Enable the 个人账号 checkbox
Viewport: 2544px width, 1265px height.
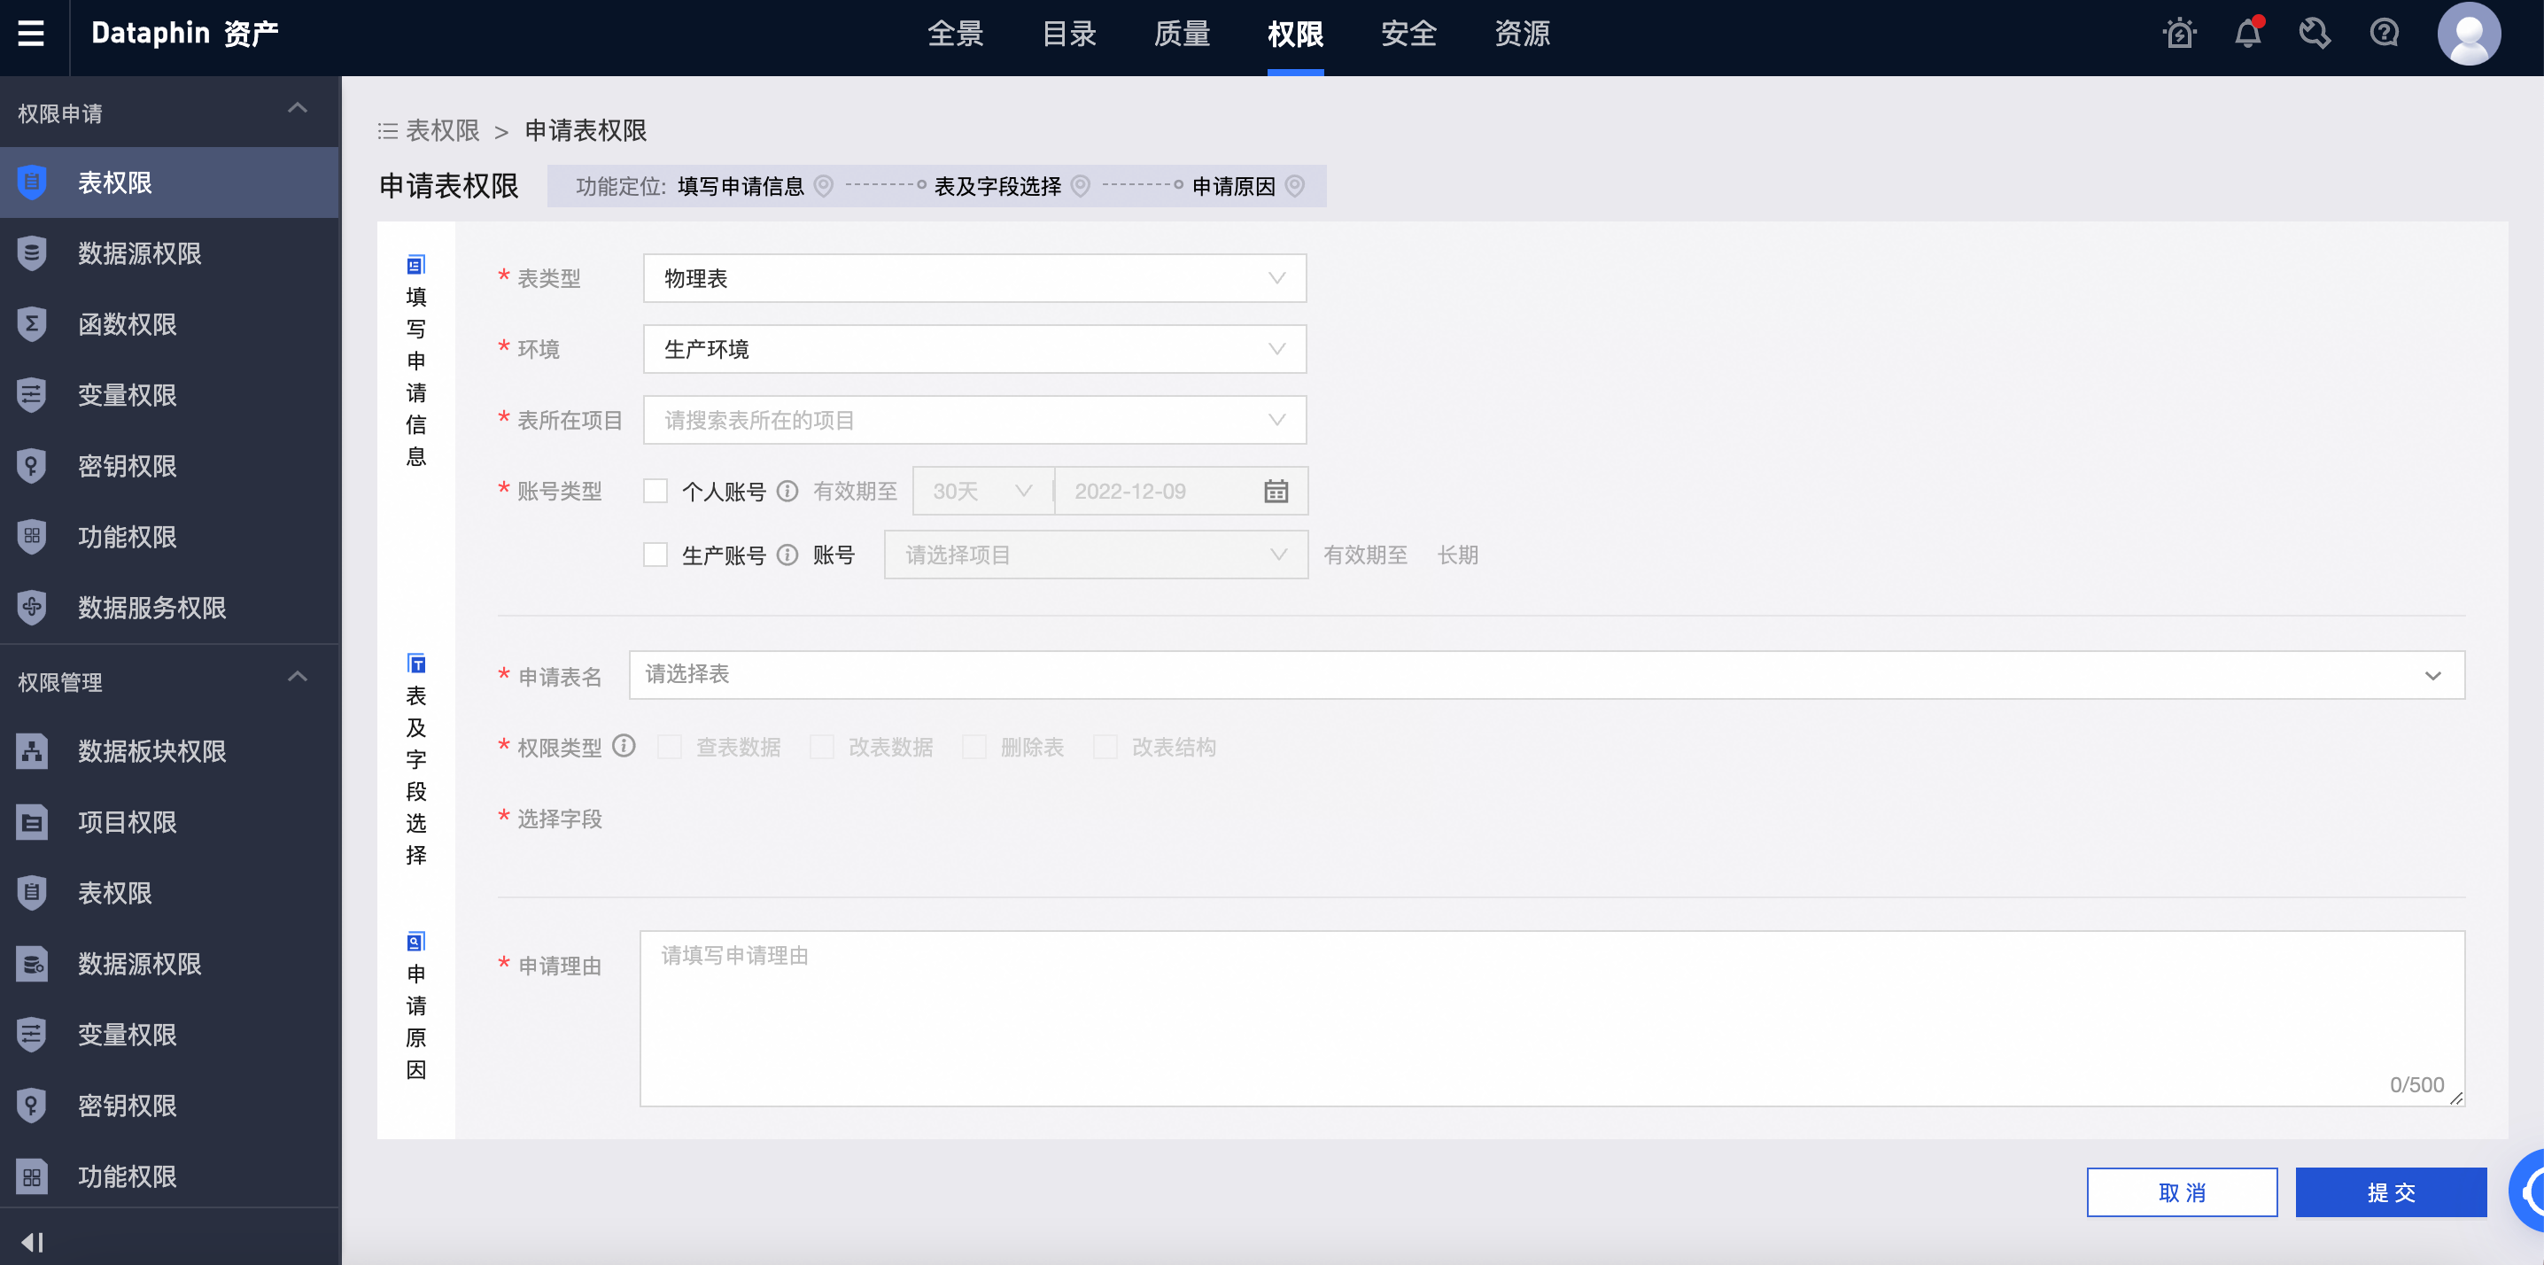(655, 491)
